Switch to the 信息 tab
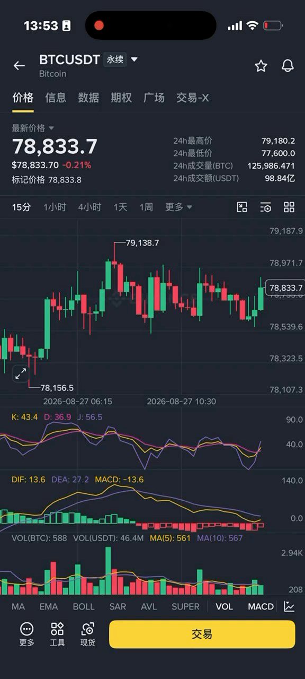Viewport: 305px width, 679px height. [x=56, y=98]
